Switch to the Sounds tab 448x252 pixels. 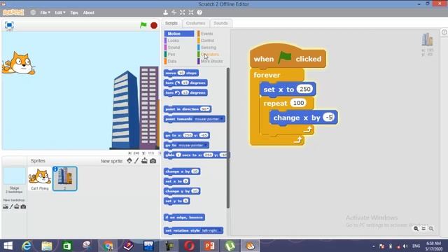click(220, 23)
